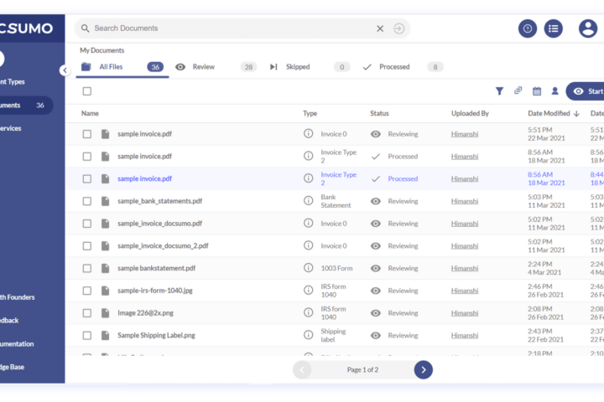Click the Type column header
Viewport: 604px width, 402px height.
(310, 114)
